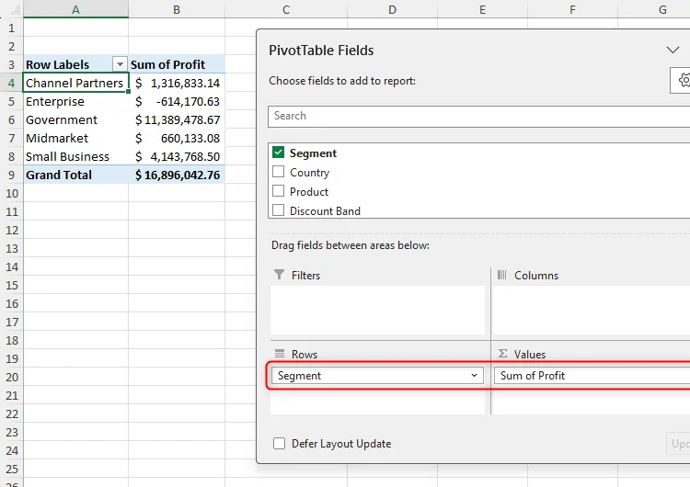This screenshot has width=690, height=487.
Task: Click the Government row label cell
Action: pyautogui.click(x=75, y=119)
